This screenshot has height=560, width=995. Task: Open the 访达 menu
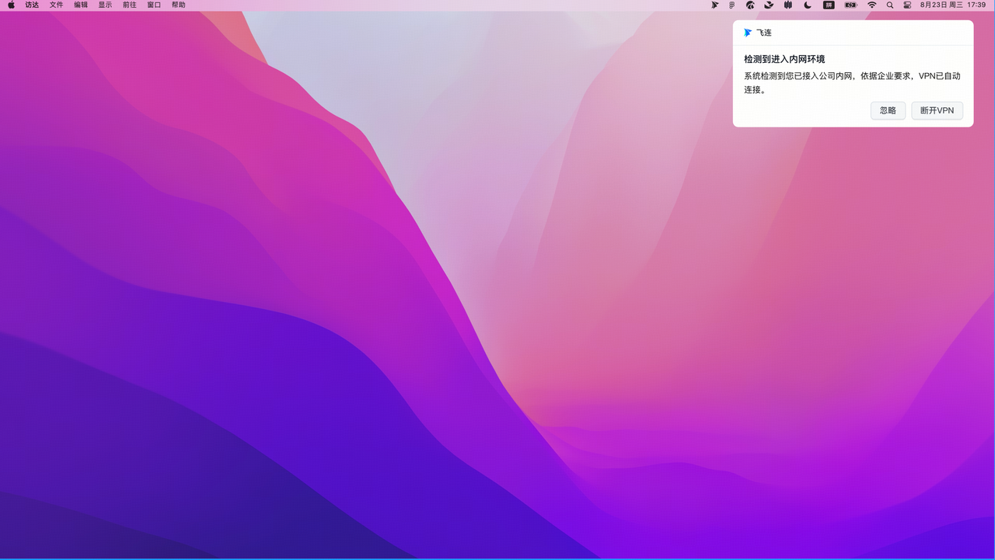click(32, 5)
